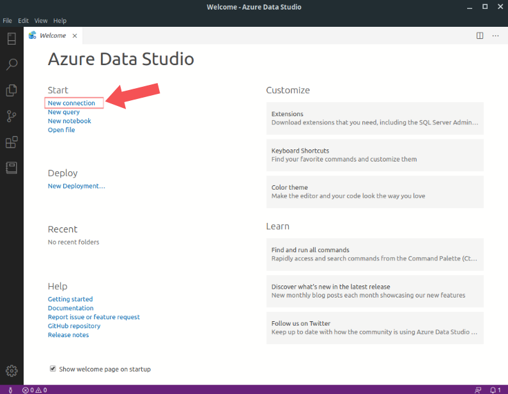
Task: Close the Welcome tab
Action: click(x=75, y=36)
